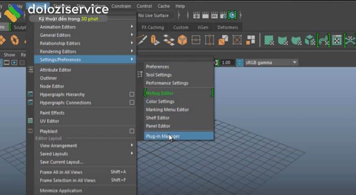This screenshot has width=356, height=195.
Task: Click the orange cube shelf icon
Action: tap(182, 40)
